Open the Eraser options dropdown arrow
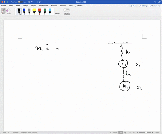The height and width of the screenshot is (134, 162). 11,10
